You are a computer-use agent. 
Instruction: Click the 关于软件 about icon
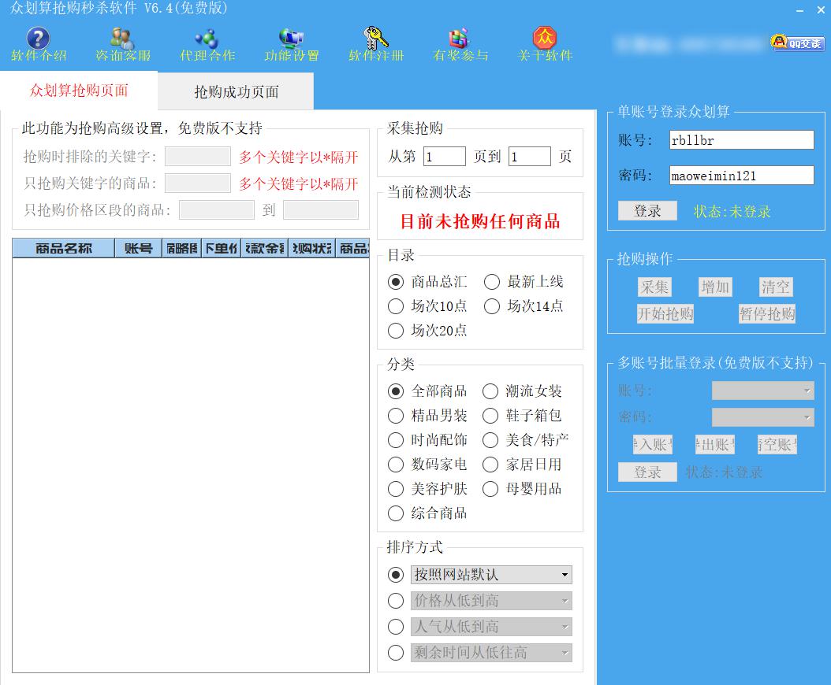click(x=545, y=39)
